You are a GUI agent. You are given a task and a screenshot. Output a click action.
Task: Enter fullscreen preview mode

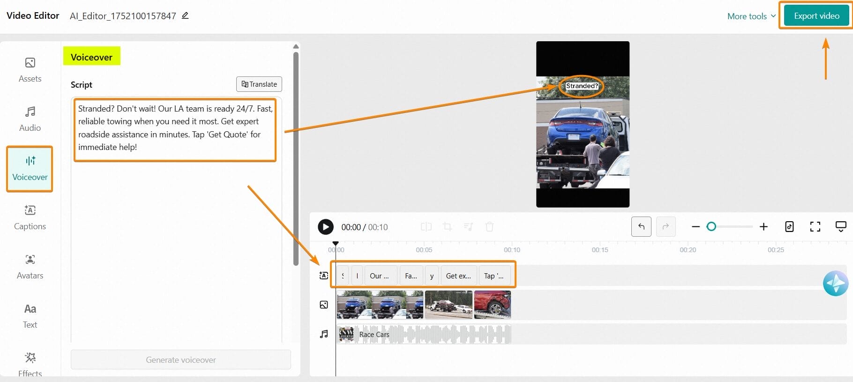click(x=815, y=227)
